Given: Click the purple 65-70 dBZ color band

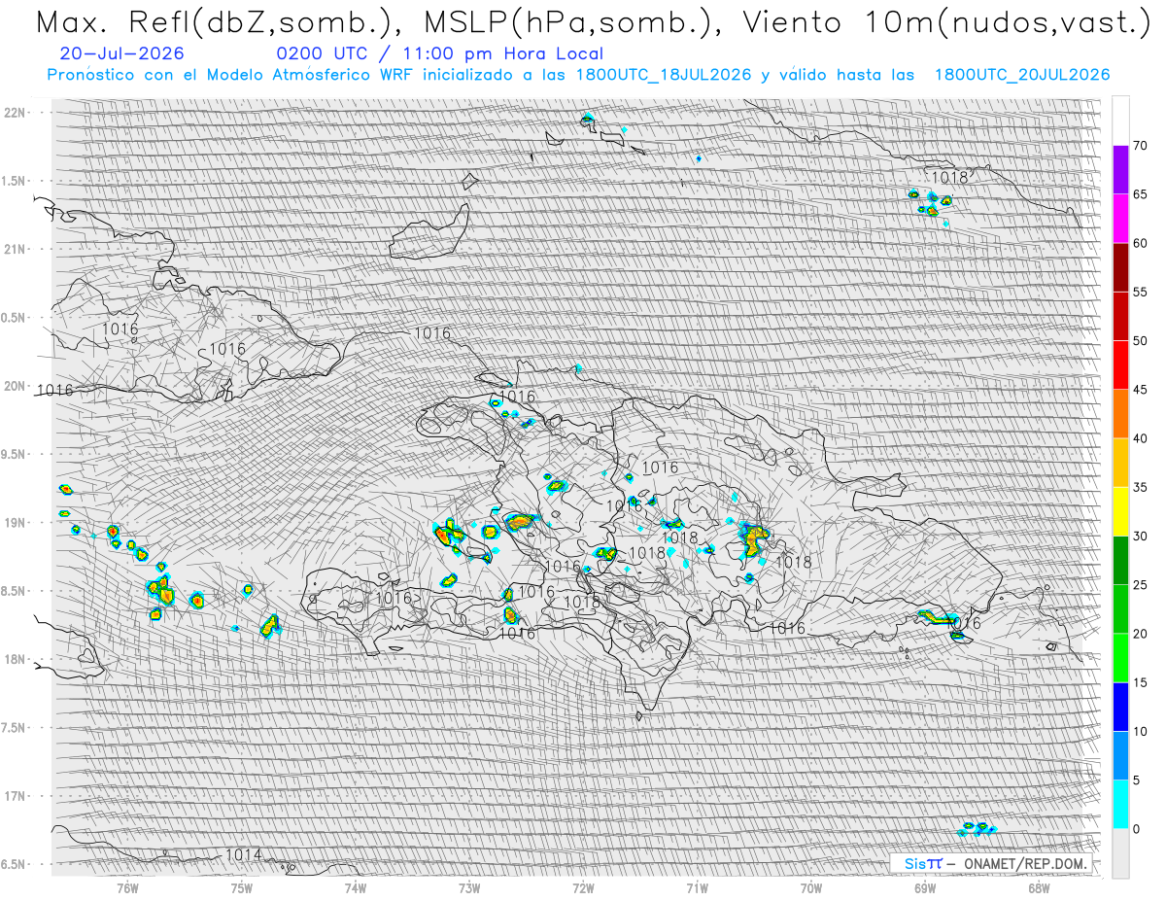Looking at the screenshot, I should pos(1120,170).
